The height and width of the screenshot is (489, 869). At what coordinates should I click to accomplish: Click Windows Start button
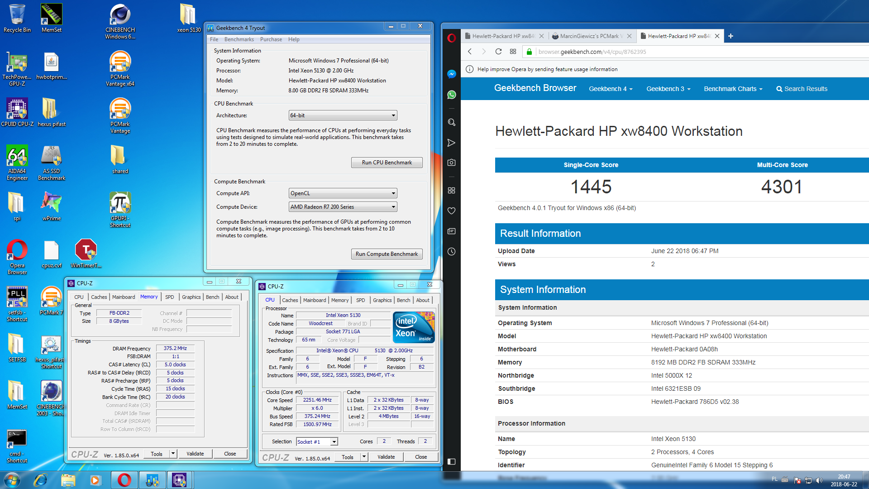tap(12, 479)
